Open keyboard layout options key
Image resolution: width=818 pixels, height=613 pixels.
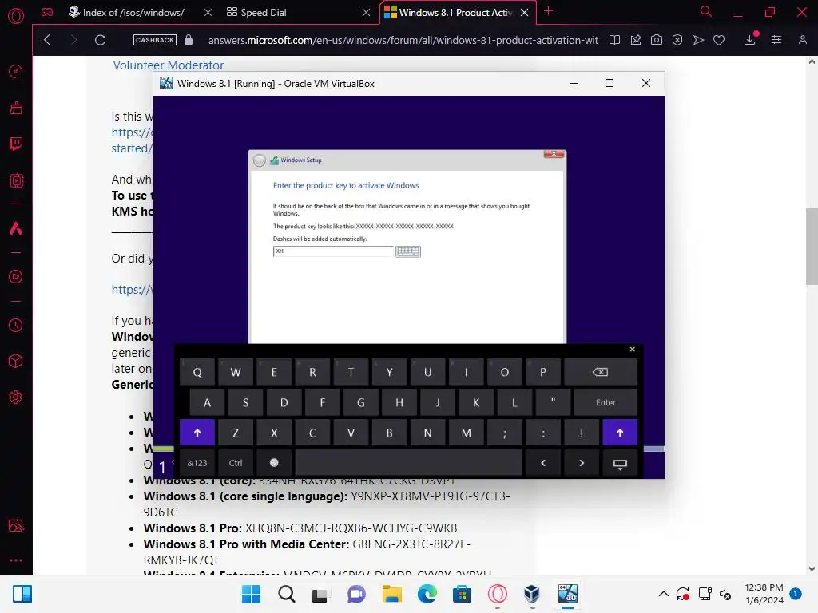click(620, 463)
